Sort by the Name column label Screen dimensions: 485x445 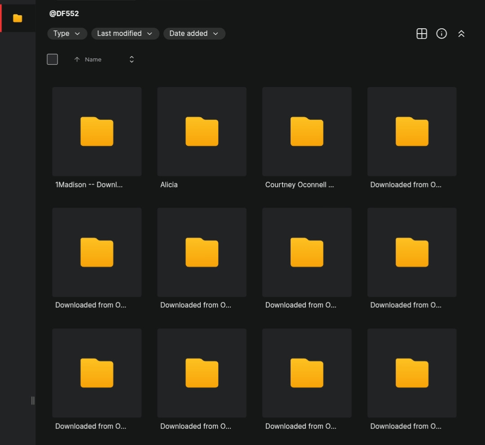click(93, 59)
